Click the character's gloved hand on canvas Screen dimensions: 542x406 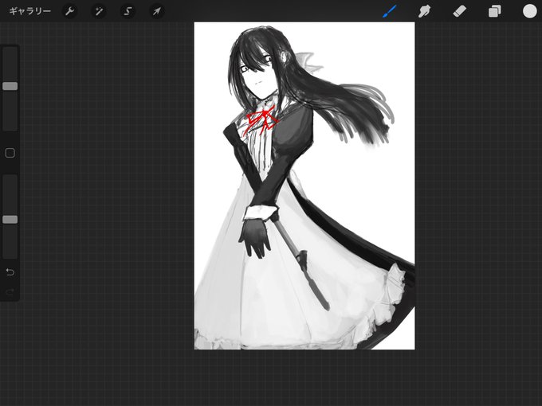click(255, 238)
